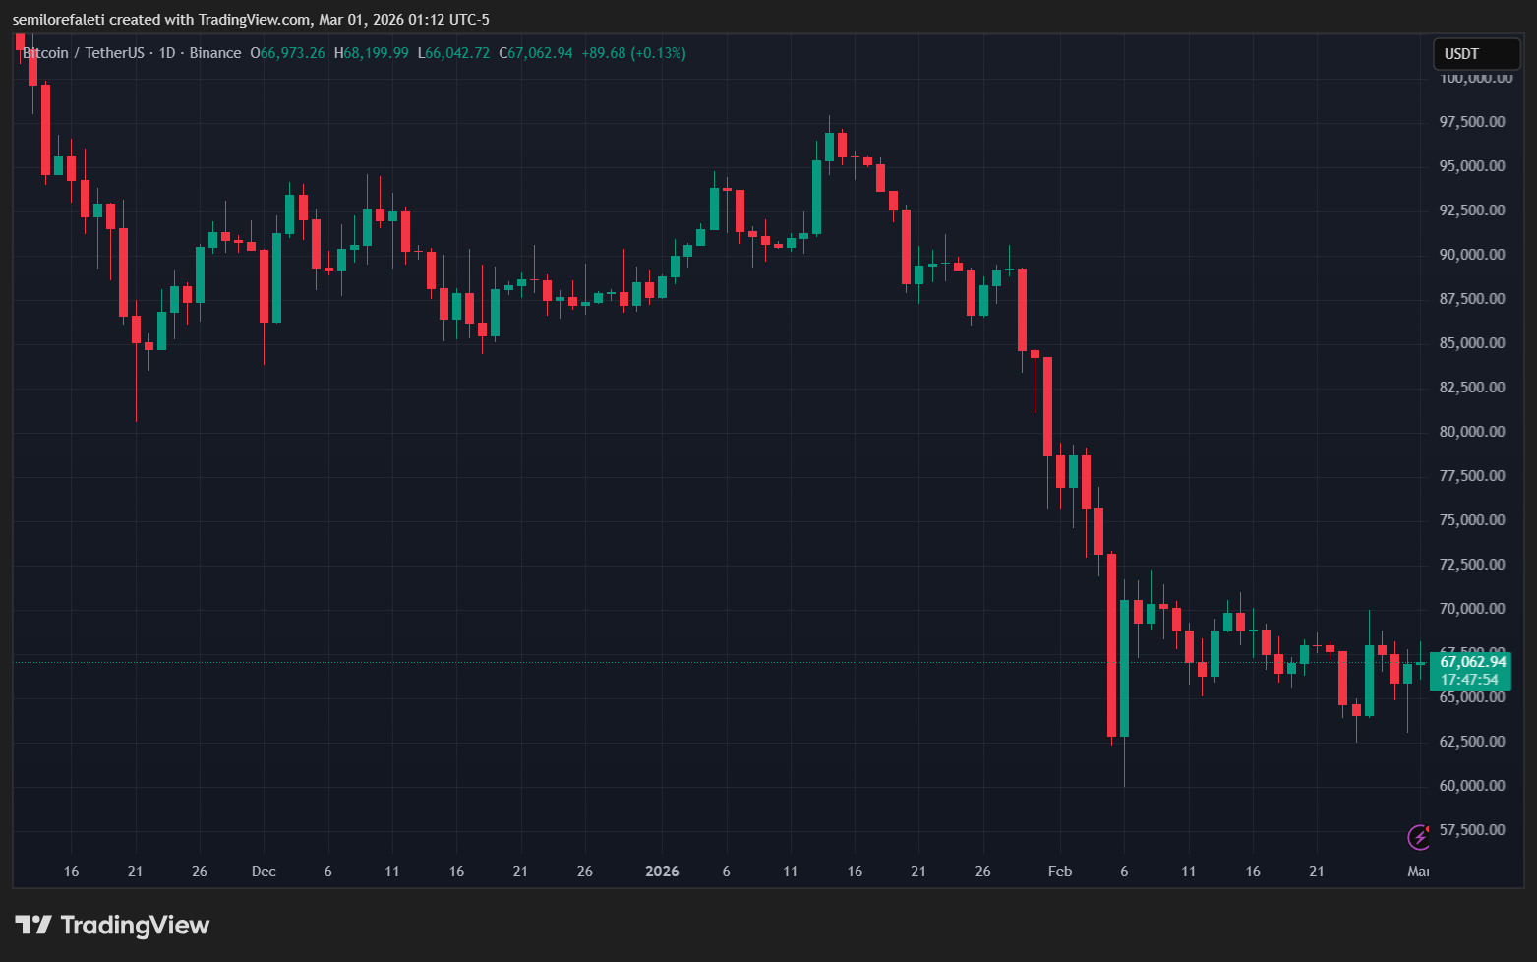Click the 80,000.00 price scale label
This screenshot has width=1537, height=962.
coord(1472,432)
